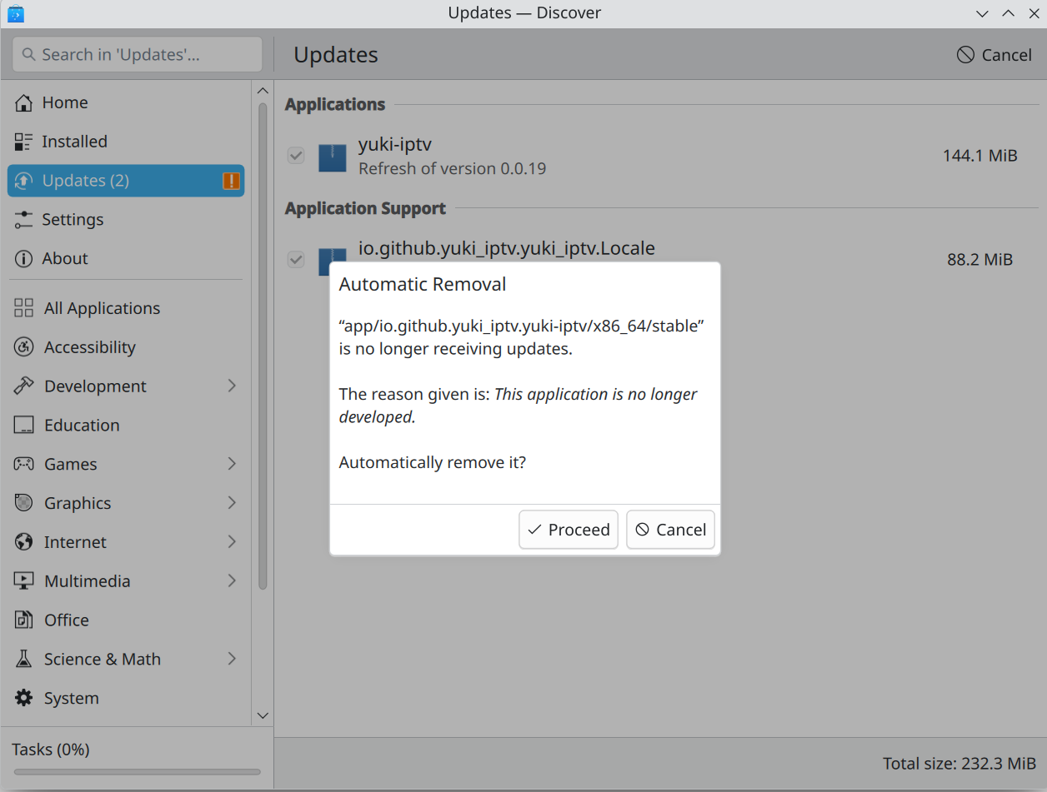
Task: Click the Internet globe icon
Action: (23, 542)
